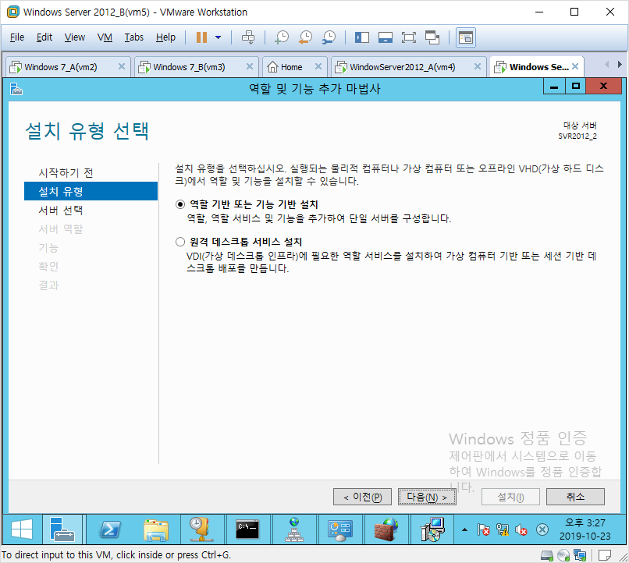Switch to Unity mode
The height and width of the screenshot is (563, 629).
click(432, 37)
